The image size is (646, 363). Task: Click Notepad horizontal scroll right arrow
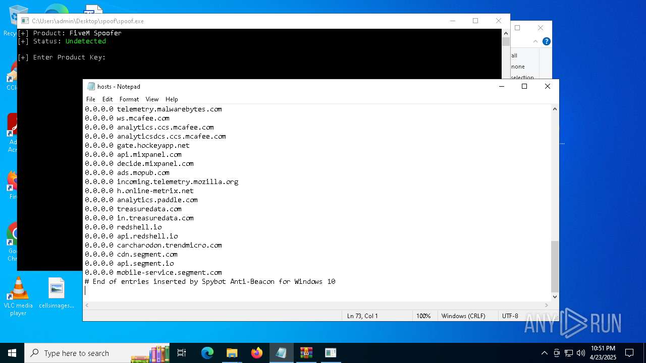point(546,305)
